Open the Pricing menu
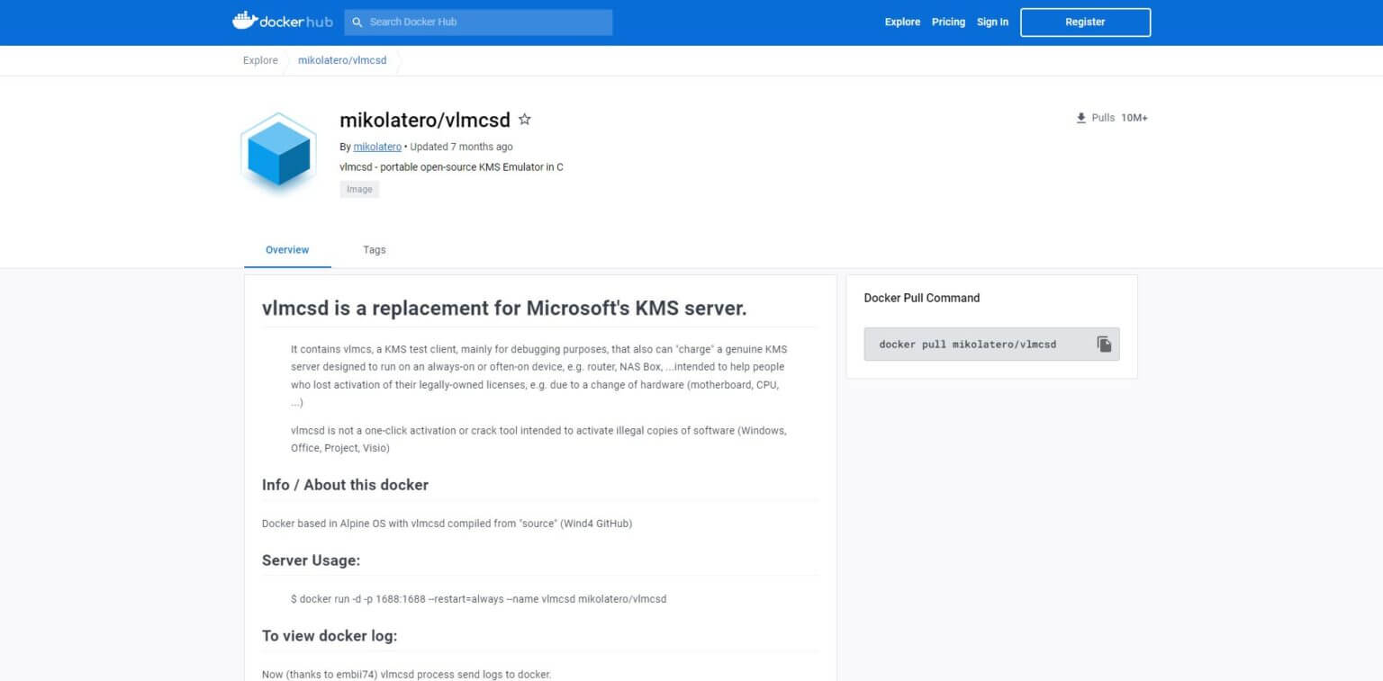This screenshot has width=1383, height=681. (948, 22)
